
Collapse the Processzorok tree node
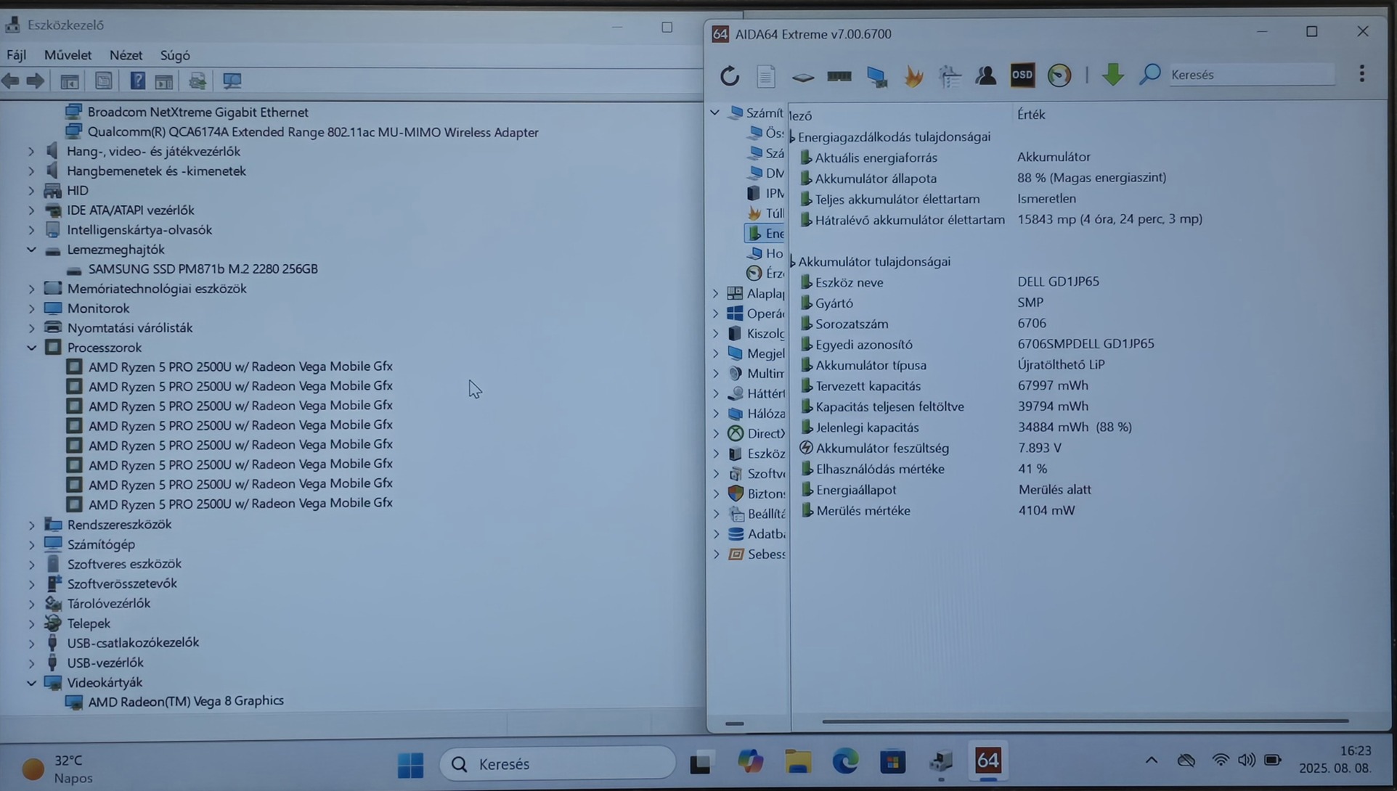(31, 348)
